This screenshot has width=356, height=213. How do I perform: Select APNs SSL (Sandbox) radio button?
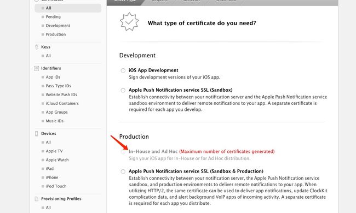click(123, 90)
